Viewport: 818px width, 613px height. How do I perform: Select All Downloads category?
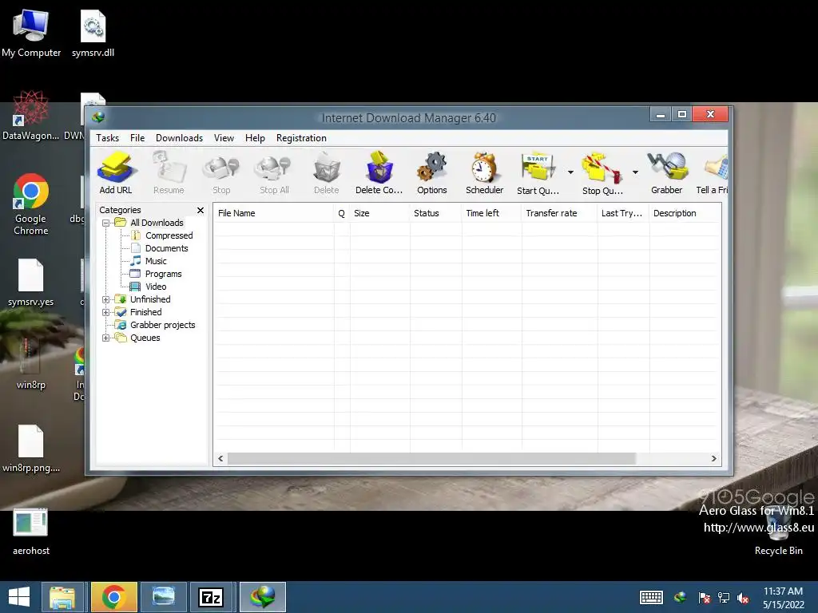157,223
